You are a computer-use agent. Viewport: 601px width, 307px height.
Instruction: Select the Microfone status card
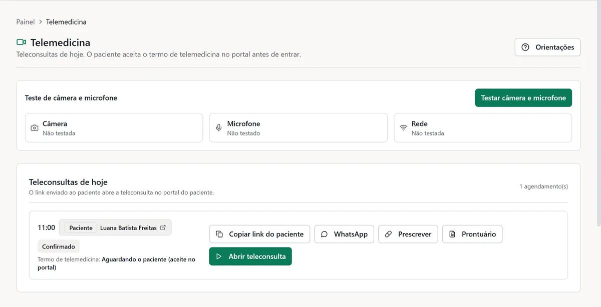coord(298,127)
